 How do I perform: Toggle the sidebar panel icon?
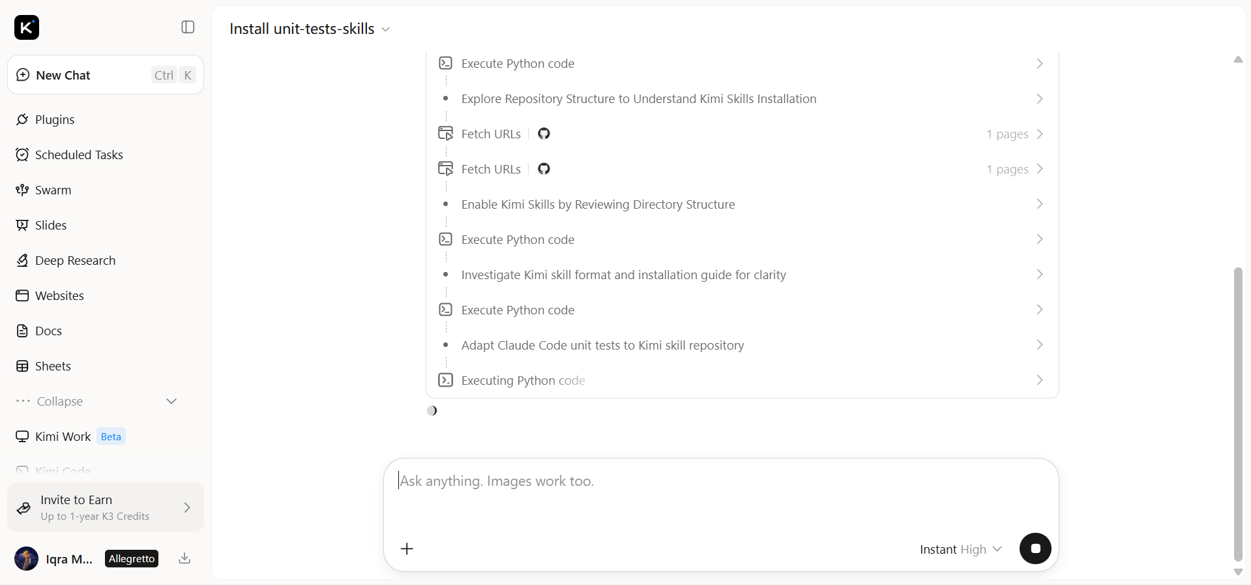click(x=188, y=27)
